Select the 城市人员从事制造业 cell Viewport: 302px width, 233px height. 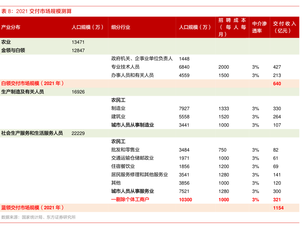pyautogui.click(x=133, y=125)
